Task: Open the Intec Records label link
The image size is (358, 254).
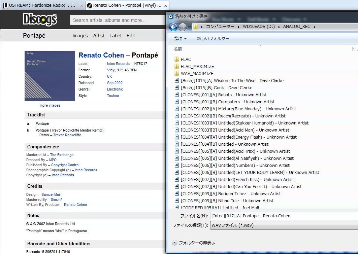Action: point(118,64)
